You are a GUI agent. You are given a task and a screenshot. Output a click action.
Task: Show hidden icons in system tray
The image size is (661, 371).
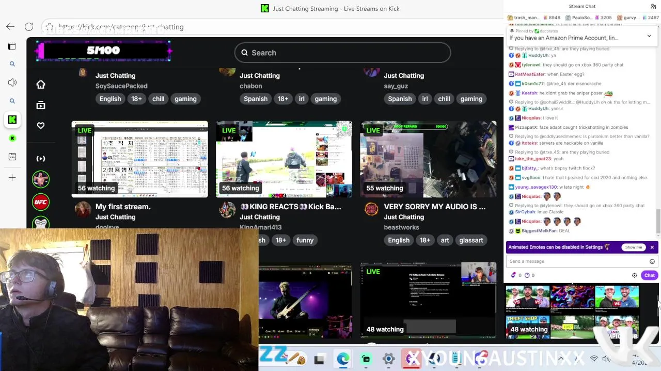(561, 359)
